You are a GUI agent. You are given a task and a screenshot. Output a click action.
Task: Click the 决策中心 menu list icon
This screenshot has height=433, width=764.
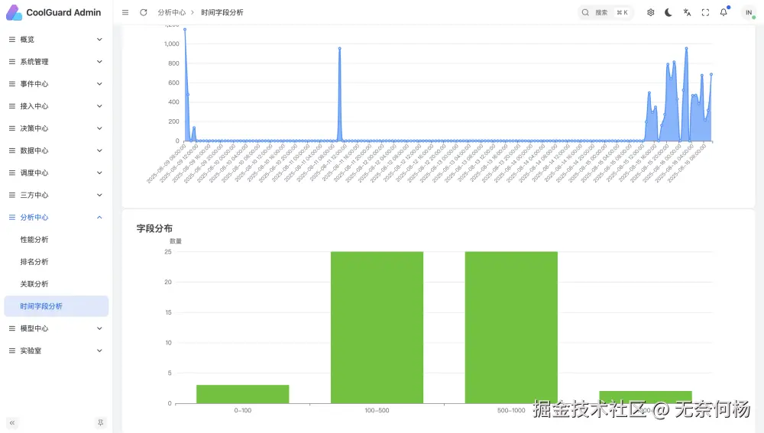tap(12, 128)
